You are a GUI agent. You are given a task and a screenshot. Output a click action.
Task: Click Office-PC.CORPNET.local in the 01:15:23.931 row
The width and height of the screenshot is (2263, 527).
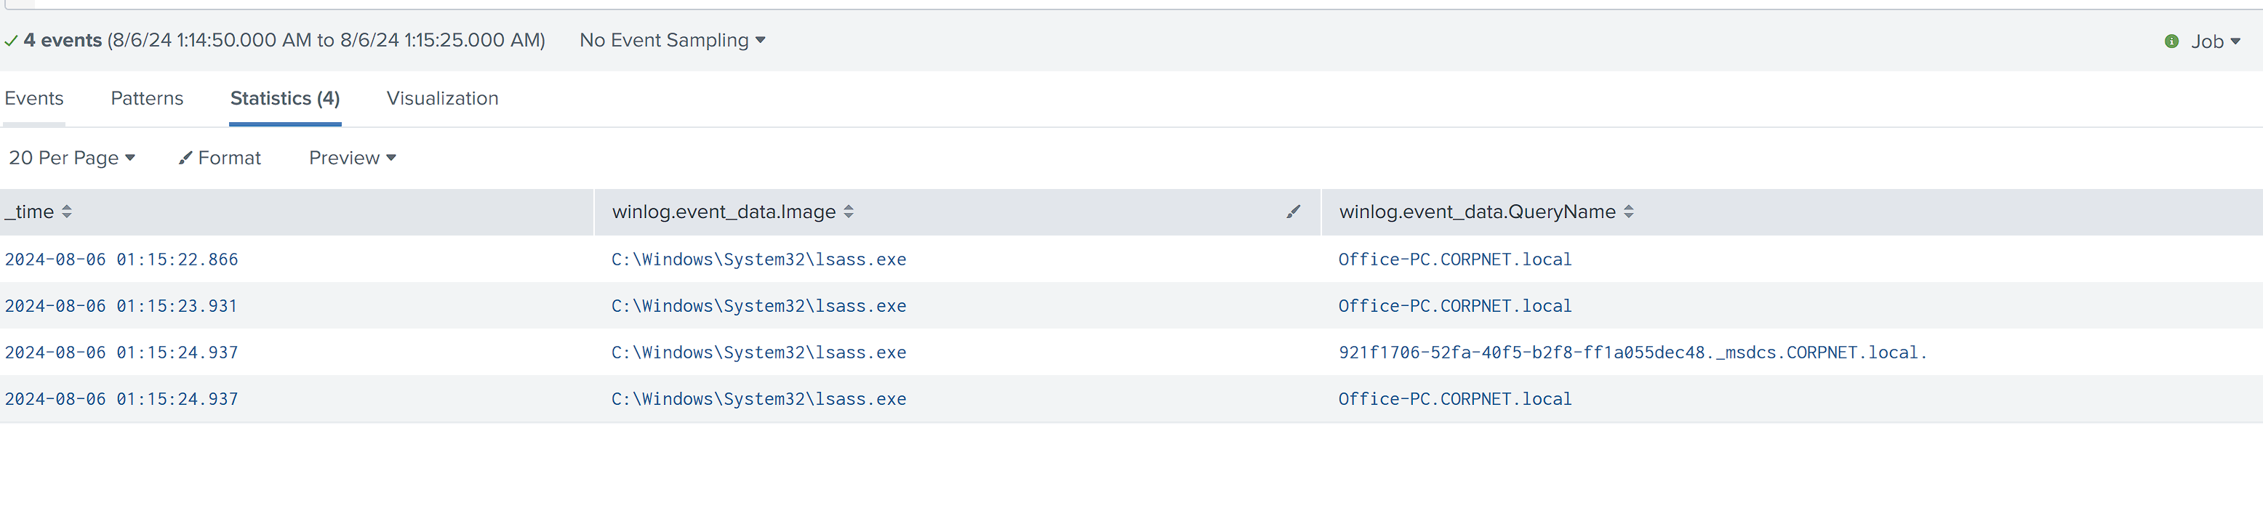[x=1455, y=307]
